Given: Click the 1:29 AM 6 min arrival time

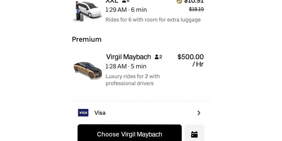Looking at the screenshot, I should pos(126,10).
